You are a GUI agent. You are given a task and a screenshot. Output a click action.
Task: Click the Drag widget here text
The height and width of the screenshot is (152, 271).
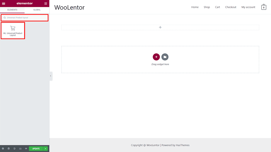pyautogui.click(x=160, y=64)
